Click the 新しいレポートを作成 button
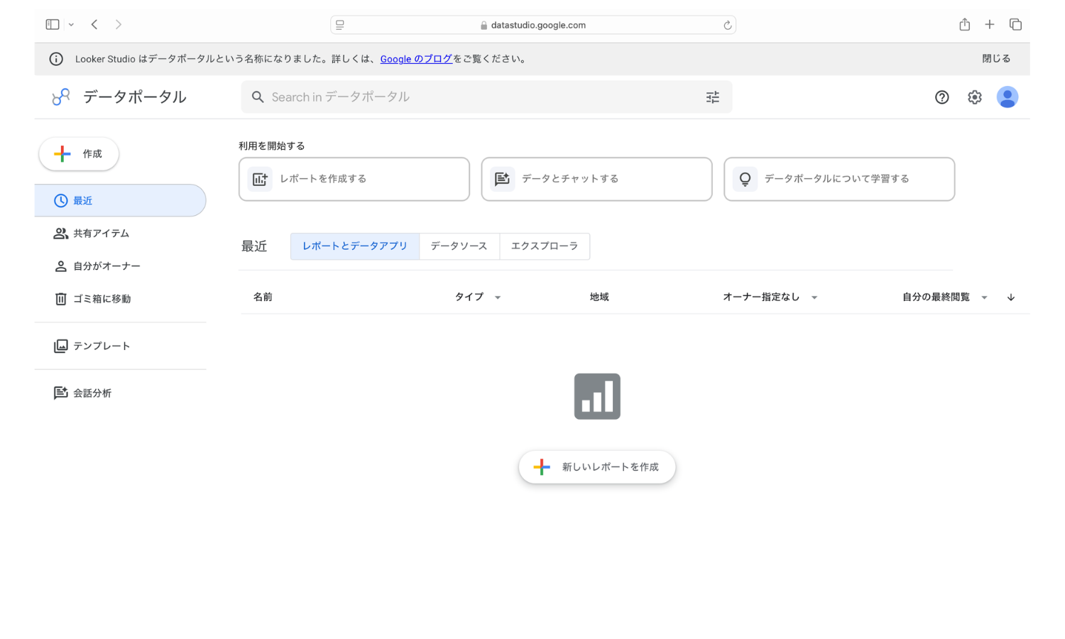This screenshot has height=639, width=1065. pos(597,467)
